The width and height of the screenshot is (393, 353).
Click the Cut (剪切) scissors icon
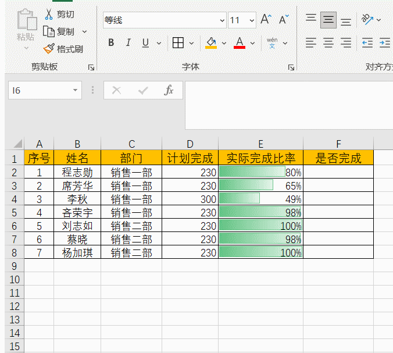(49, 15)
